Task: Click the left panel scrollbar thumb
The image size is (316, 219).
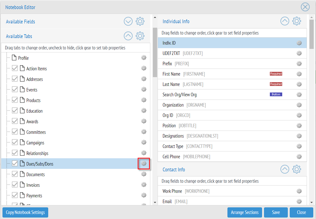Action: click(155, 52)
